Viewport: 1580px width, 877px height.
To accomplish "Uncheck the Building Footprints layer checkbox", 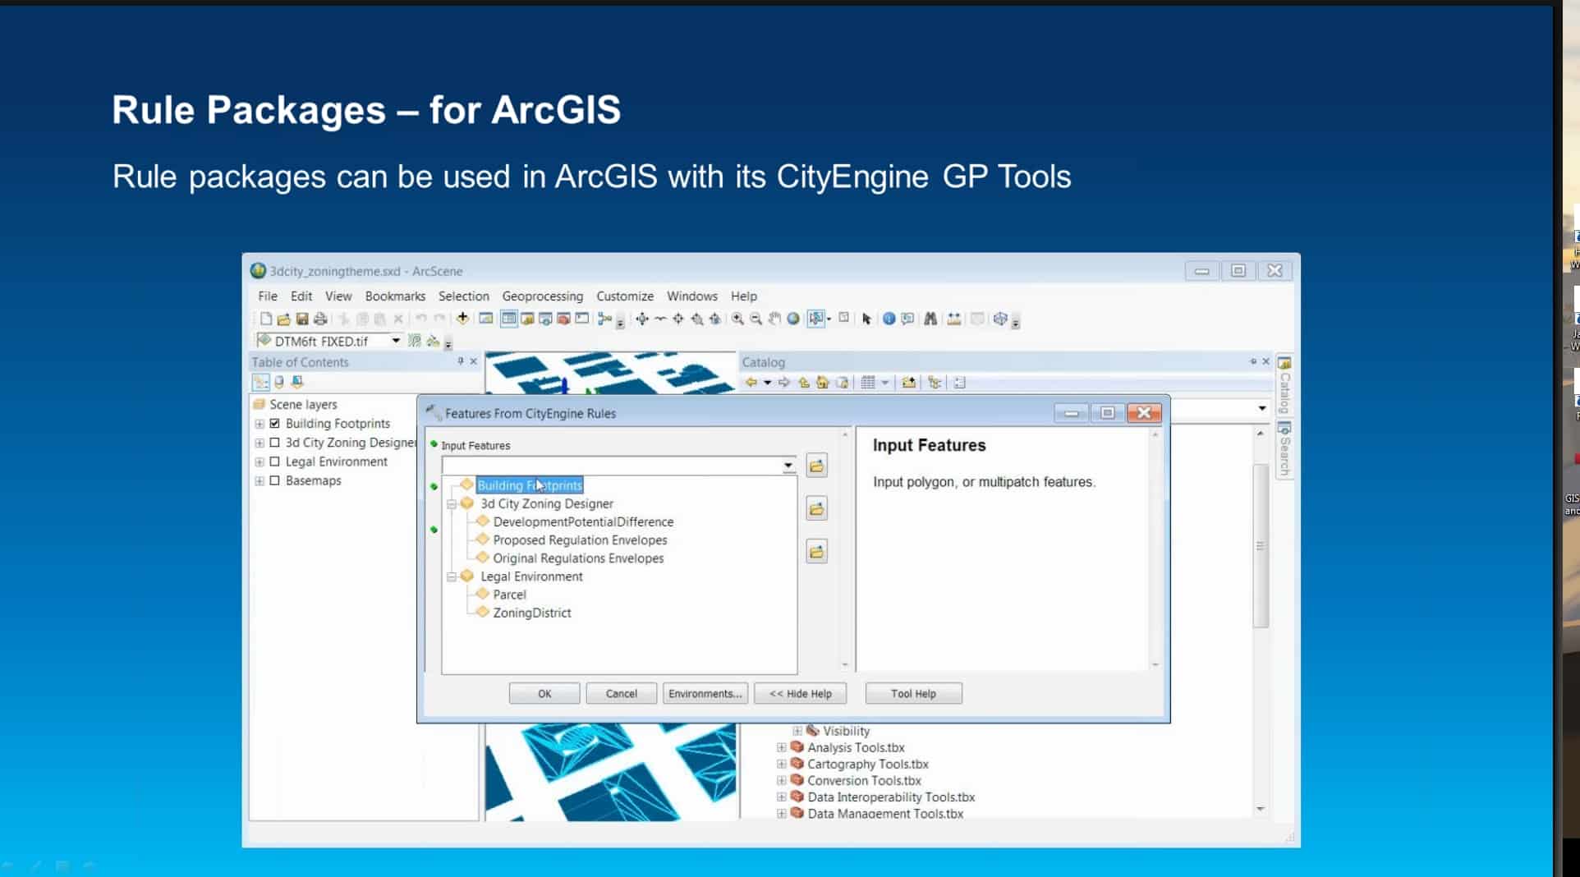I will click(x=275, y=424).
